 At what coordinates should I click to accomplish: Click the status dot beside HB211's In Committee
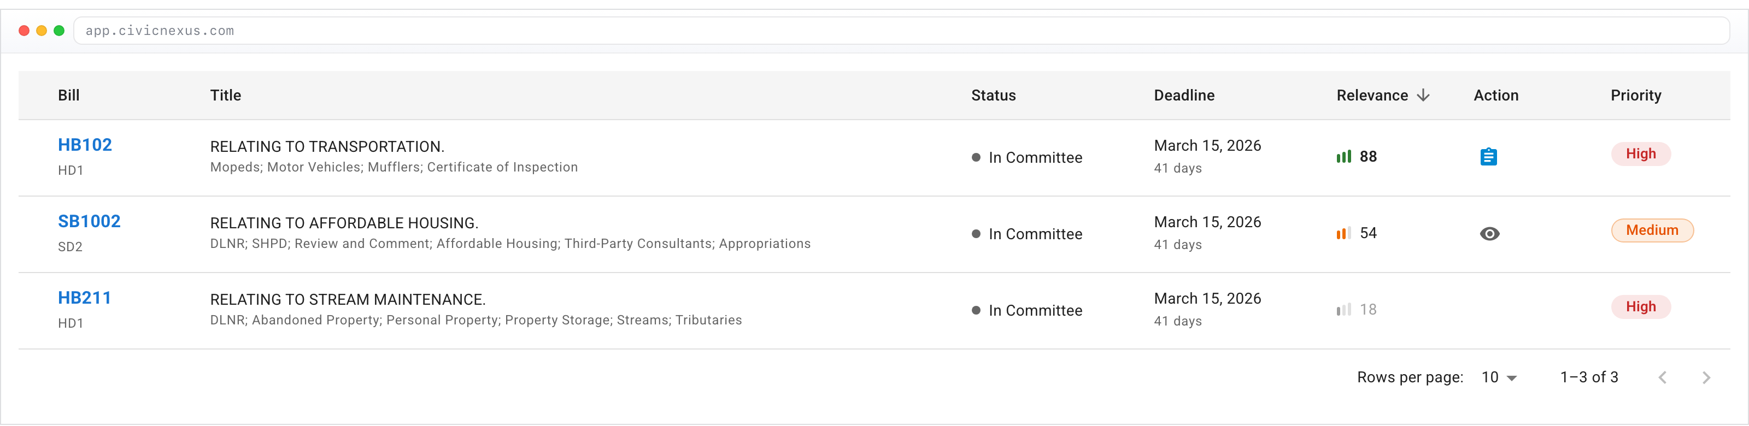(x=976, y=311)
